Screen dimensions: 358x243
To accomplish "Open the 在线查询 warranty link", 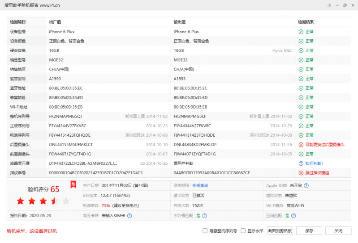I will 200,185.
